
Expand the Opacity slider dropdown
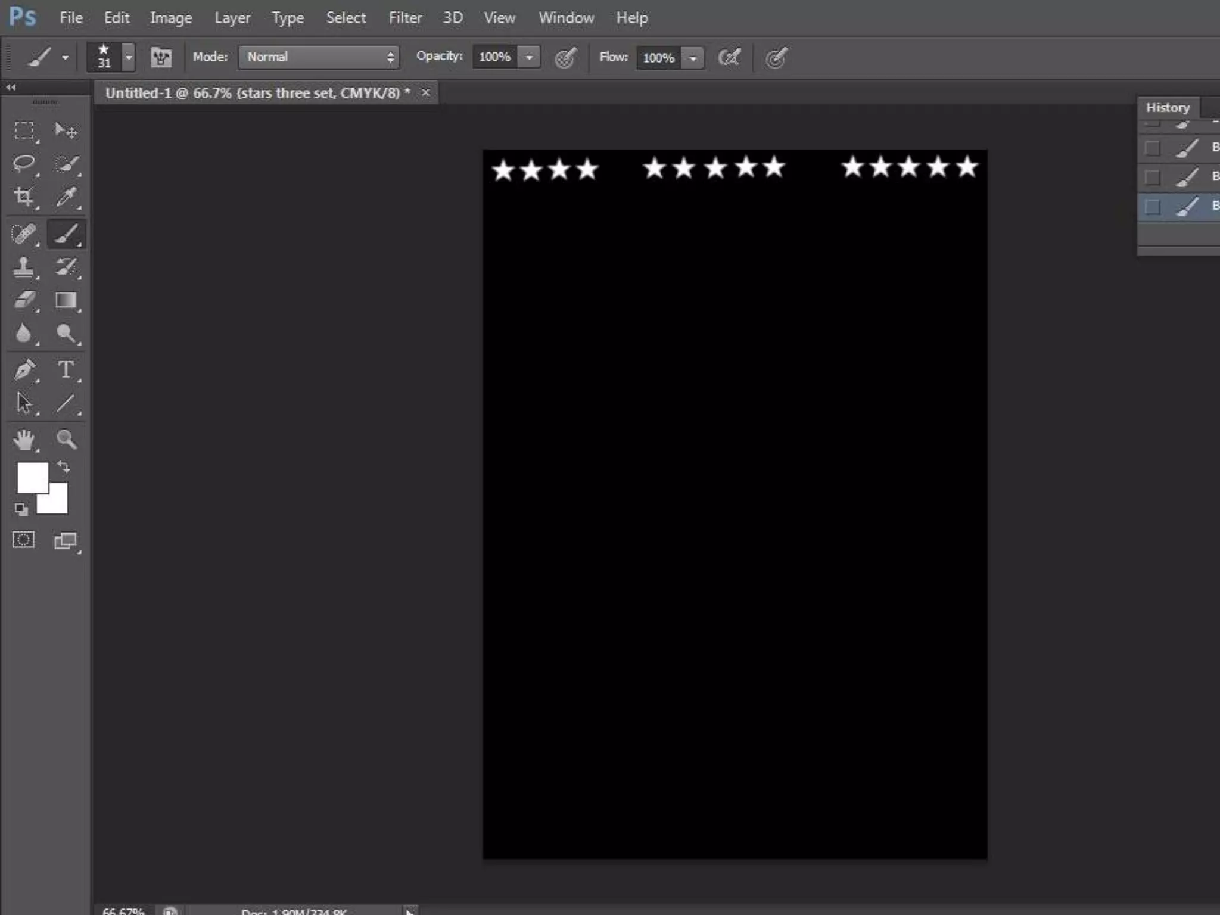[x=529, y=57]
